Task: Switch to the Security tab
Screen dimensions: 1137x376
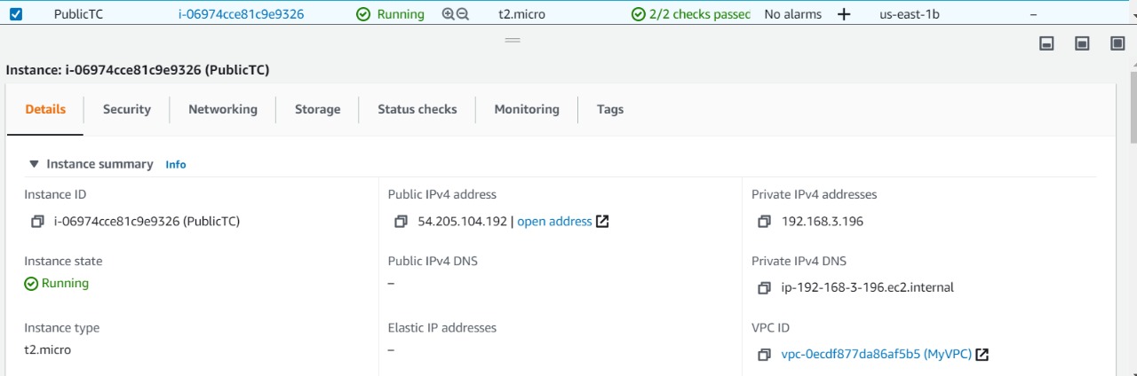Action: coord(127,109)
